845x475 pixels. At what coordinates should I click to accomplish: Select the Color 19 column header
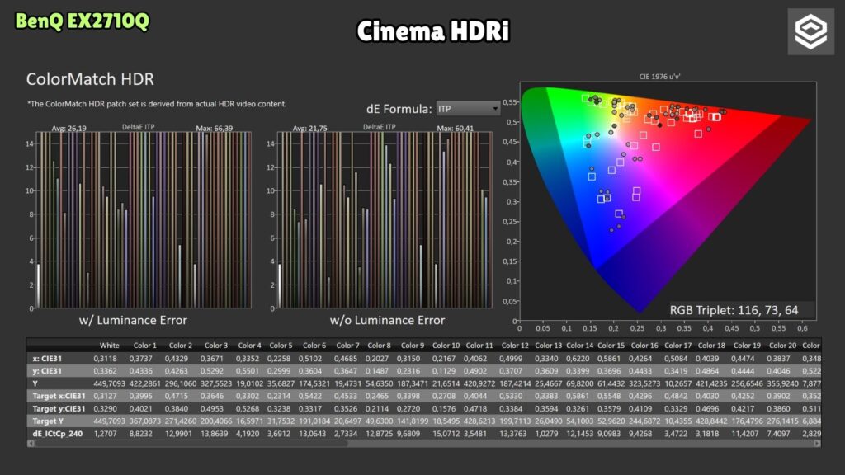click(x=747, y=346)
